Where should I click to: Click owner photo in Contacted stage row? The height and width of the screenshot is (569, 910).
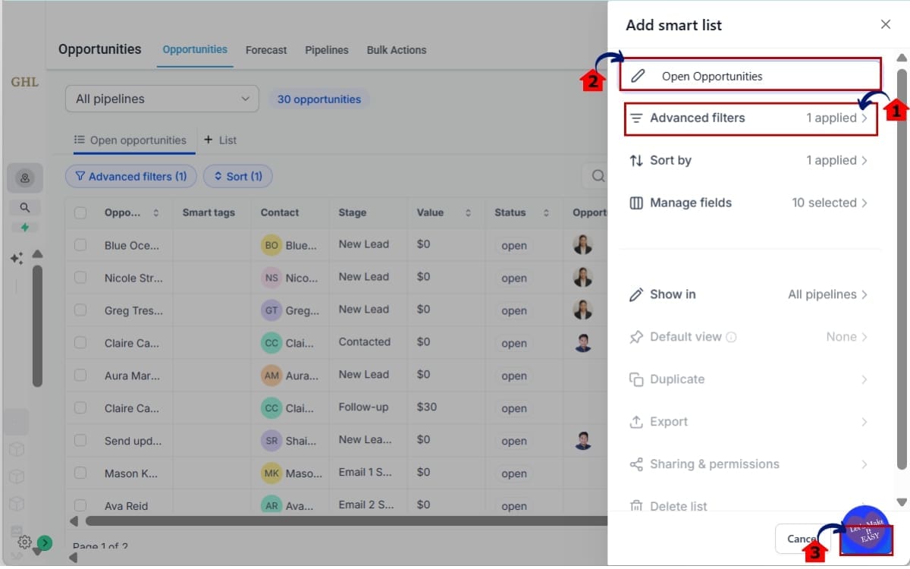click(x=583, y=343)
